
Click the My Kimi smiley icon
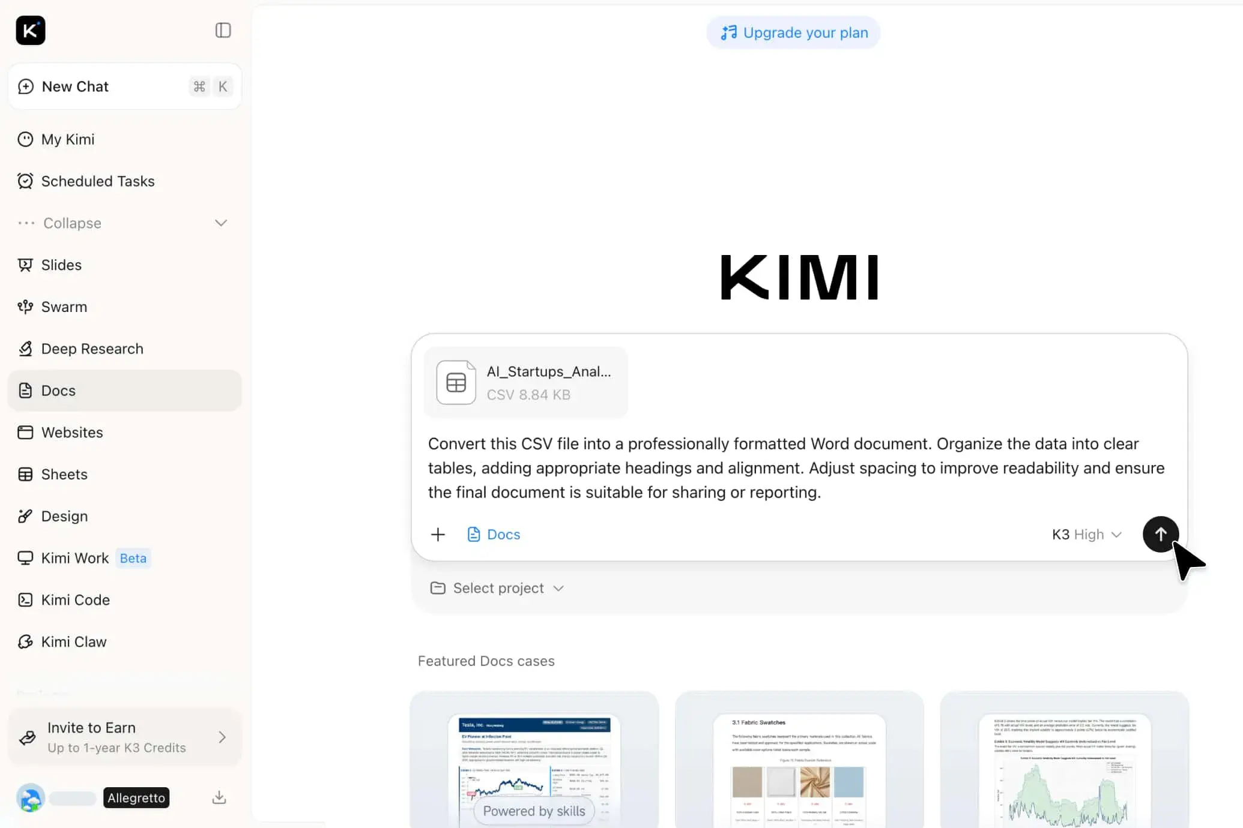click(25, 139)
